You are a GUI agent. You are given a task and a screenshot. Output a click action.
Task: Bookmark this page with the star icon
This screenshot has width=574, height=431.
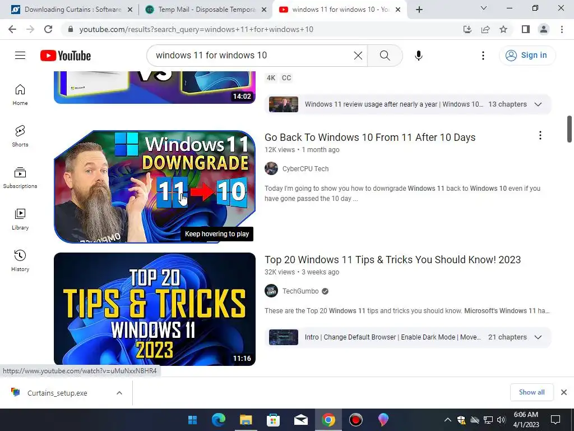(503, 29)
